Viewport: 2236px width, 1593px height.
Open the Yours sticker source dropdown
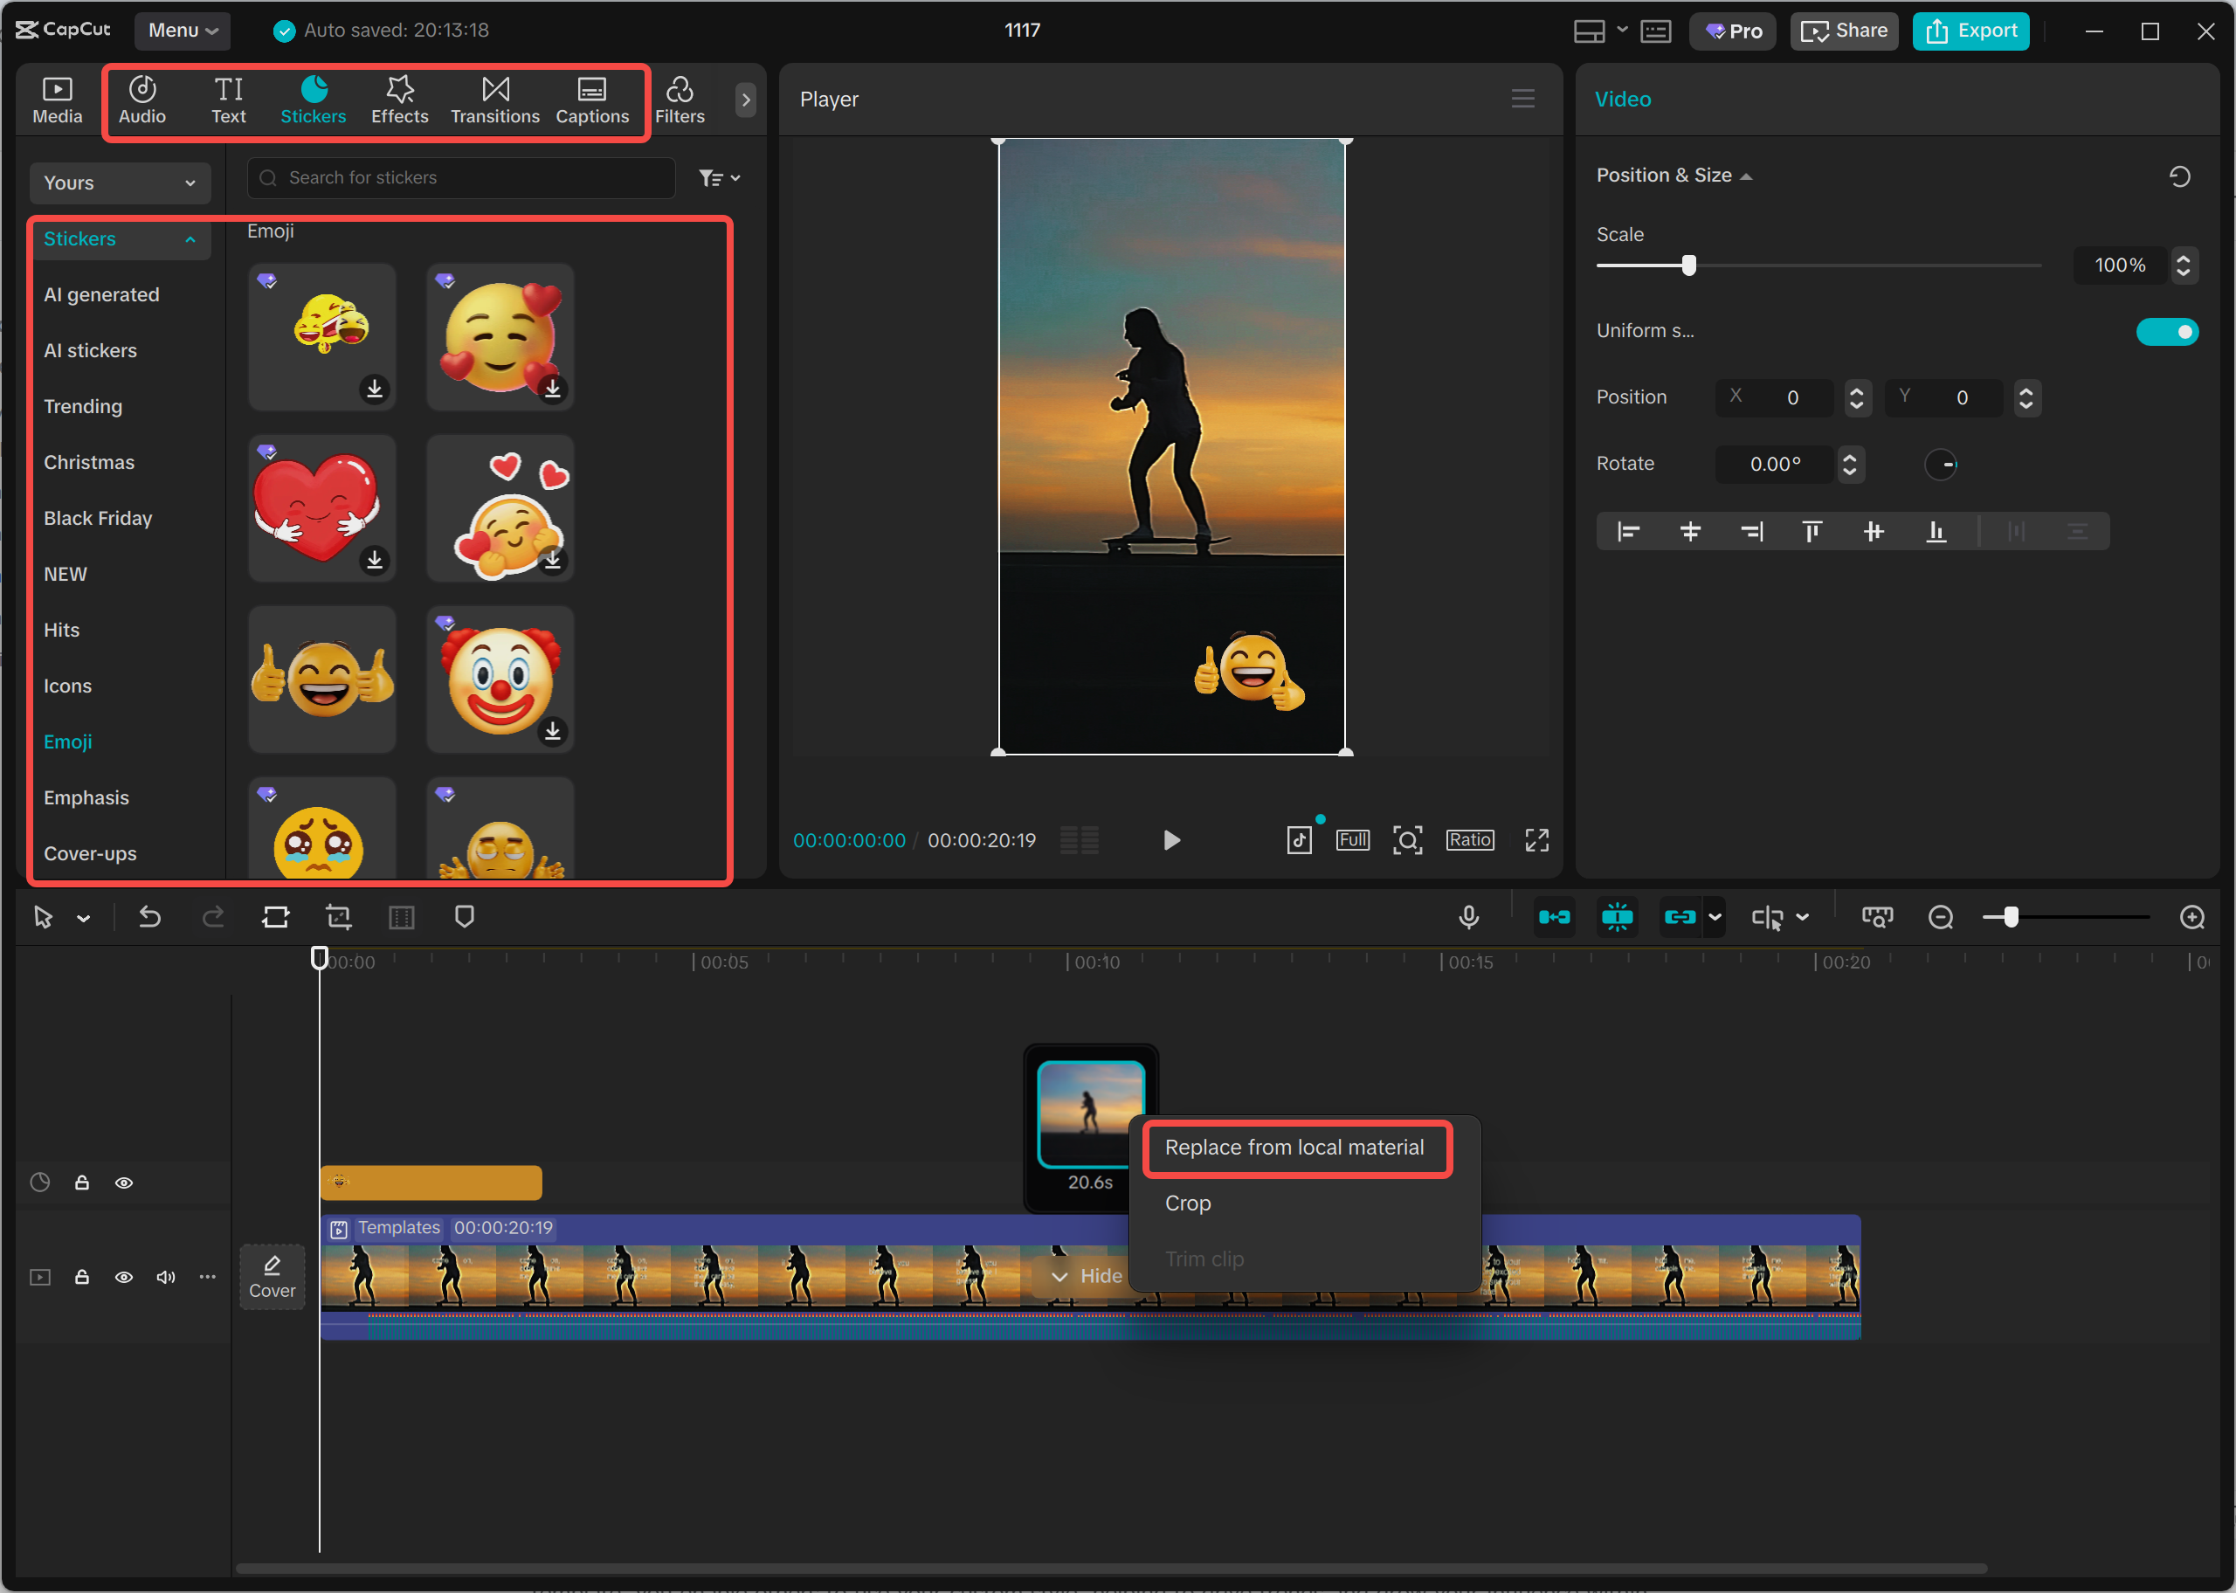click(x=120, y=183)
